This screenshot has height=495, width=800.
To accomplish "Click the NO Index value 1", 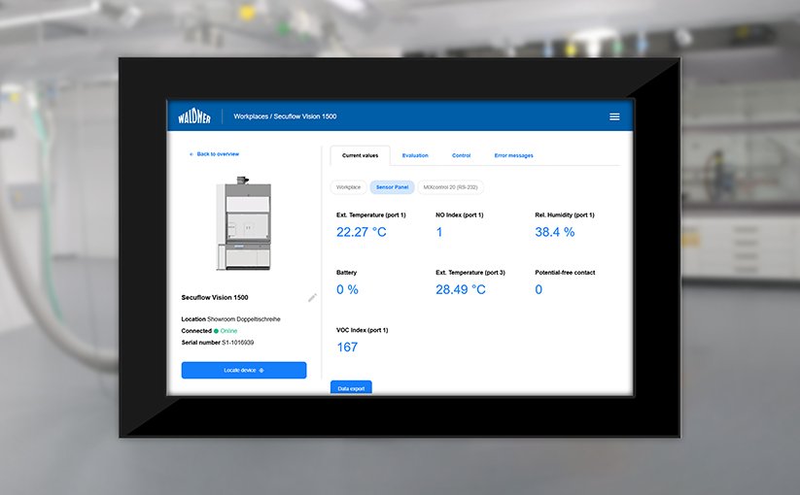I will (439, 232).
